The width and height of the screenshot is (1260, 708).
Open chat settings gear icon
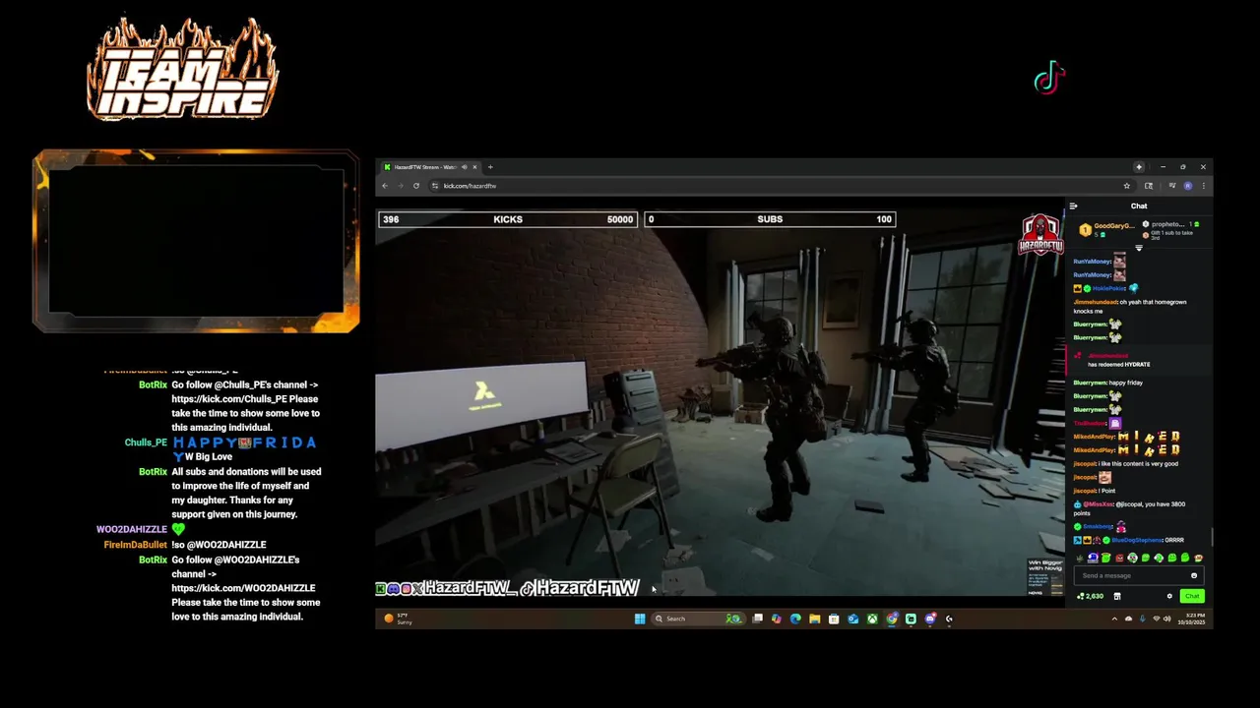(1169, 596)
